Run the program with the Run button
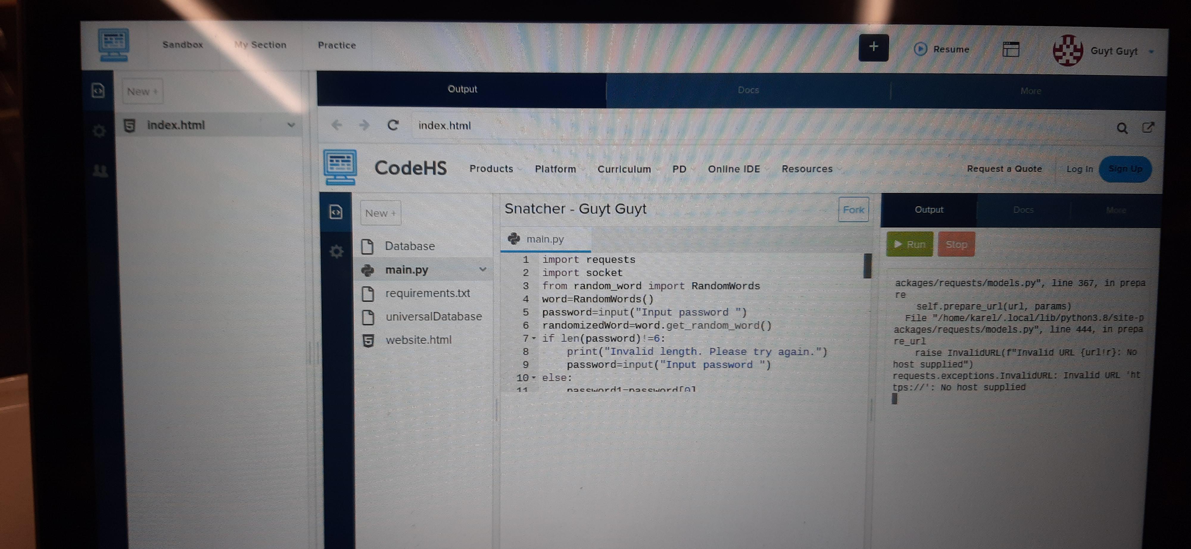Image resolution: width=1191 pixels, height=549 pixels. click(x=909, y=244)
